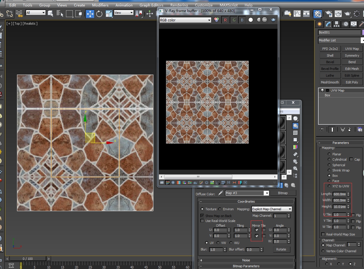Open the Animation menu
The width and height of the screenshot is (364, 269).
coord(124,5)
